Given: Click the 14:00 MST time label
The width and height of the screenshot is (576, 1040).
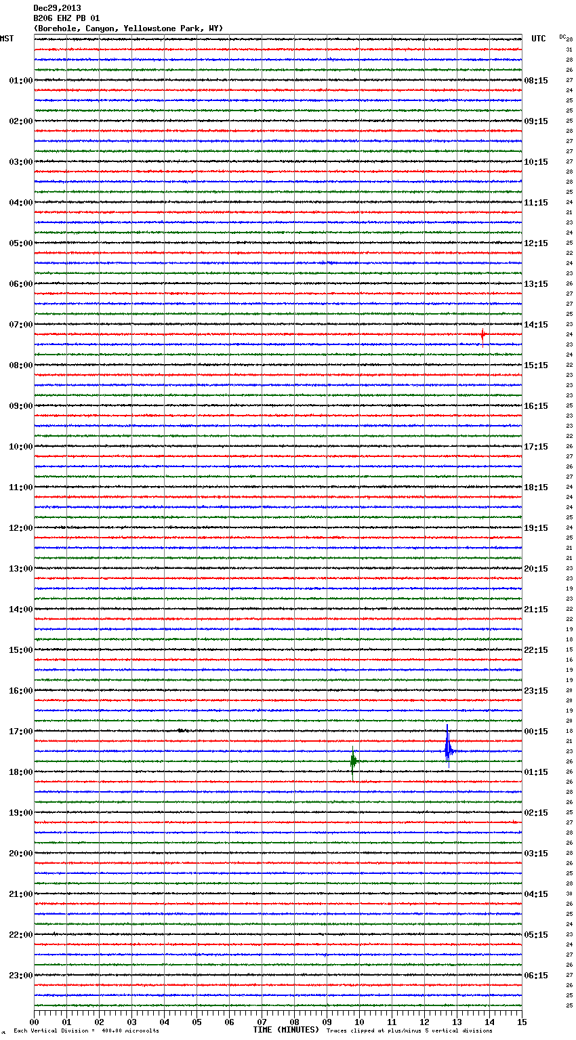Looking at the screenshot, I should pos(20,609).
